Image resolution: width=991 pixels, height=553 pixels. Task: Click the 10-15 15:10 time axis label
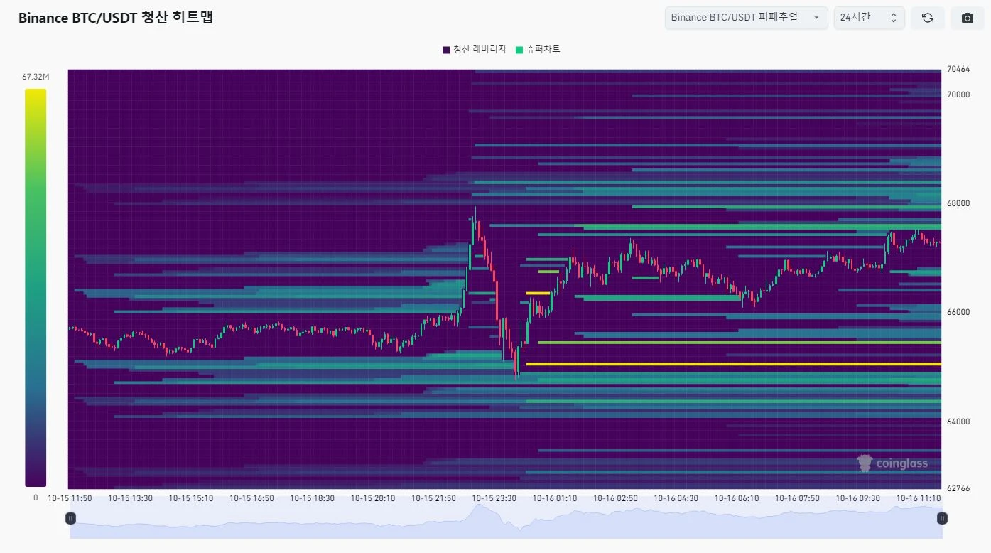(x=191, y=498)
